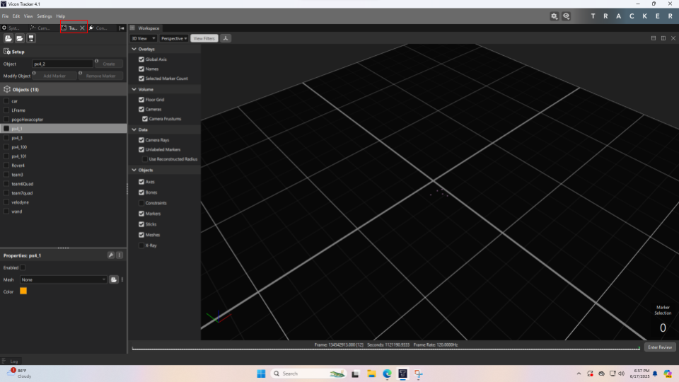Collapse the Overlays section
Screen dimensions: 679x382
click(134, 49)
